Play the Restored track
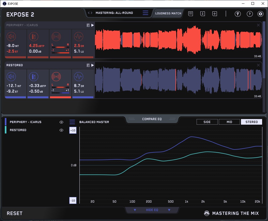268x221 pixels. [x=93, y=65]
